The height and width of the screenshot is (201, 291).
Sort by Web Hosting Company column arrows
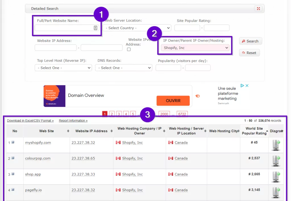point(164,131)
